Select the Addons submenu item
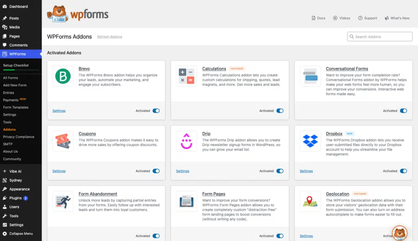The width and height of the screenshot is (418, 241). click(9, 129)
